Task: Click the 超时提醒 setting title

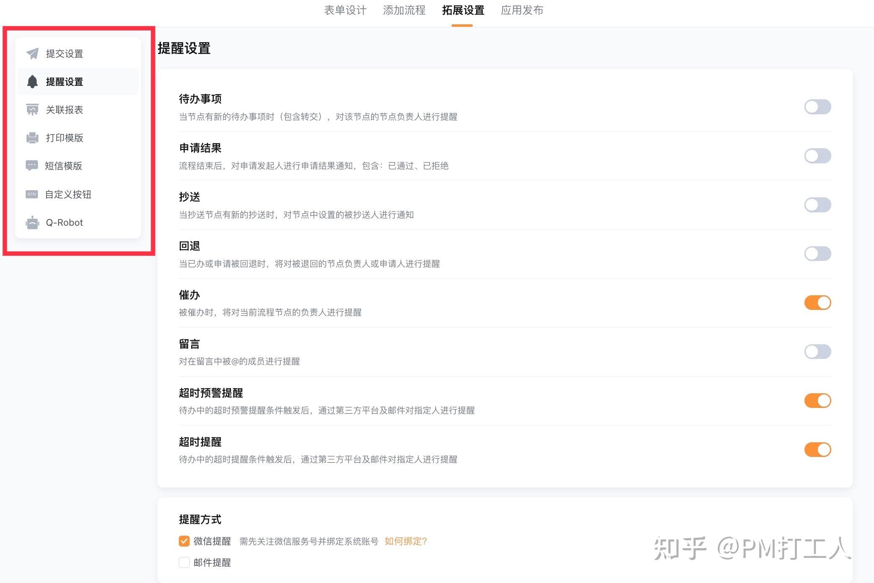Action: click(x=200, y=442)
